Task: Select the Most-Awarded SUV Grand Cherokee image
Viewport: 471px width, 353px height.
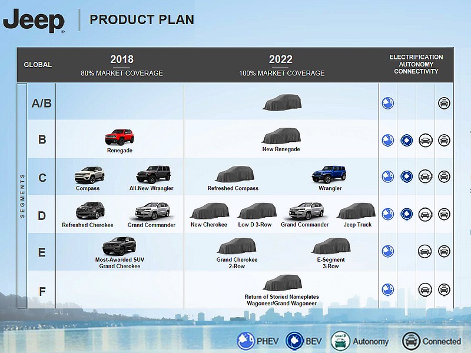Action: [120, 246]
